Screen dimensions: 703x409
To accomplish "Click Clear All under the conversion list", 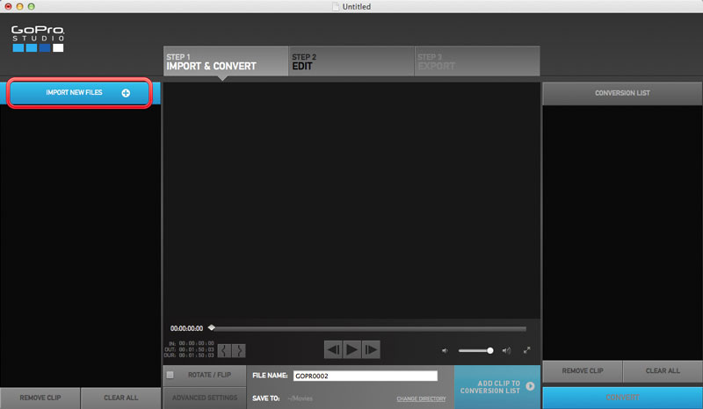I will [x=663, y=370].
